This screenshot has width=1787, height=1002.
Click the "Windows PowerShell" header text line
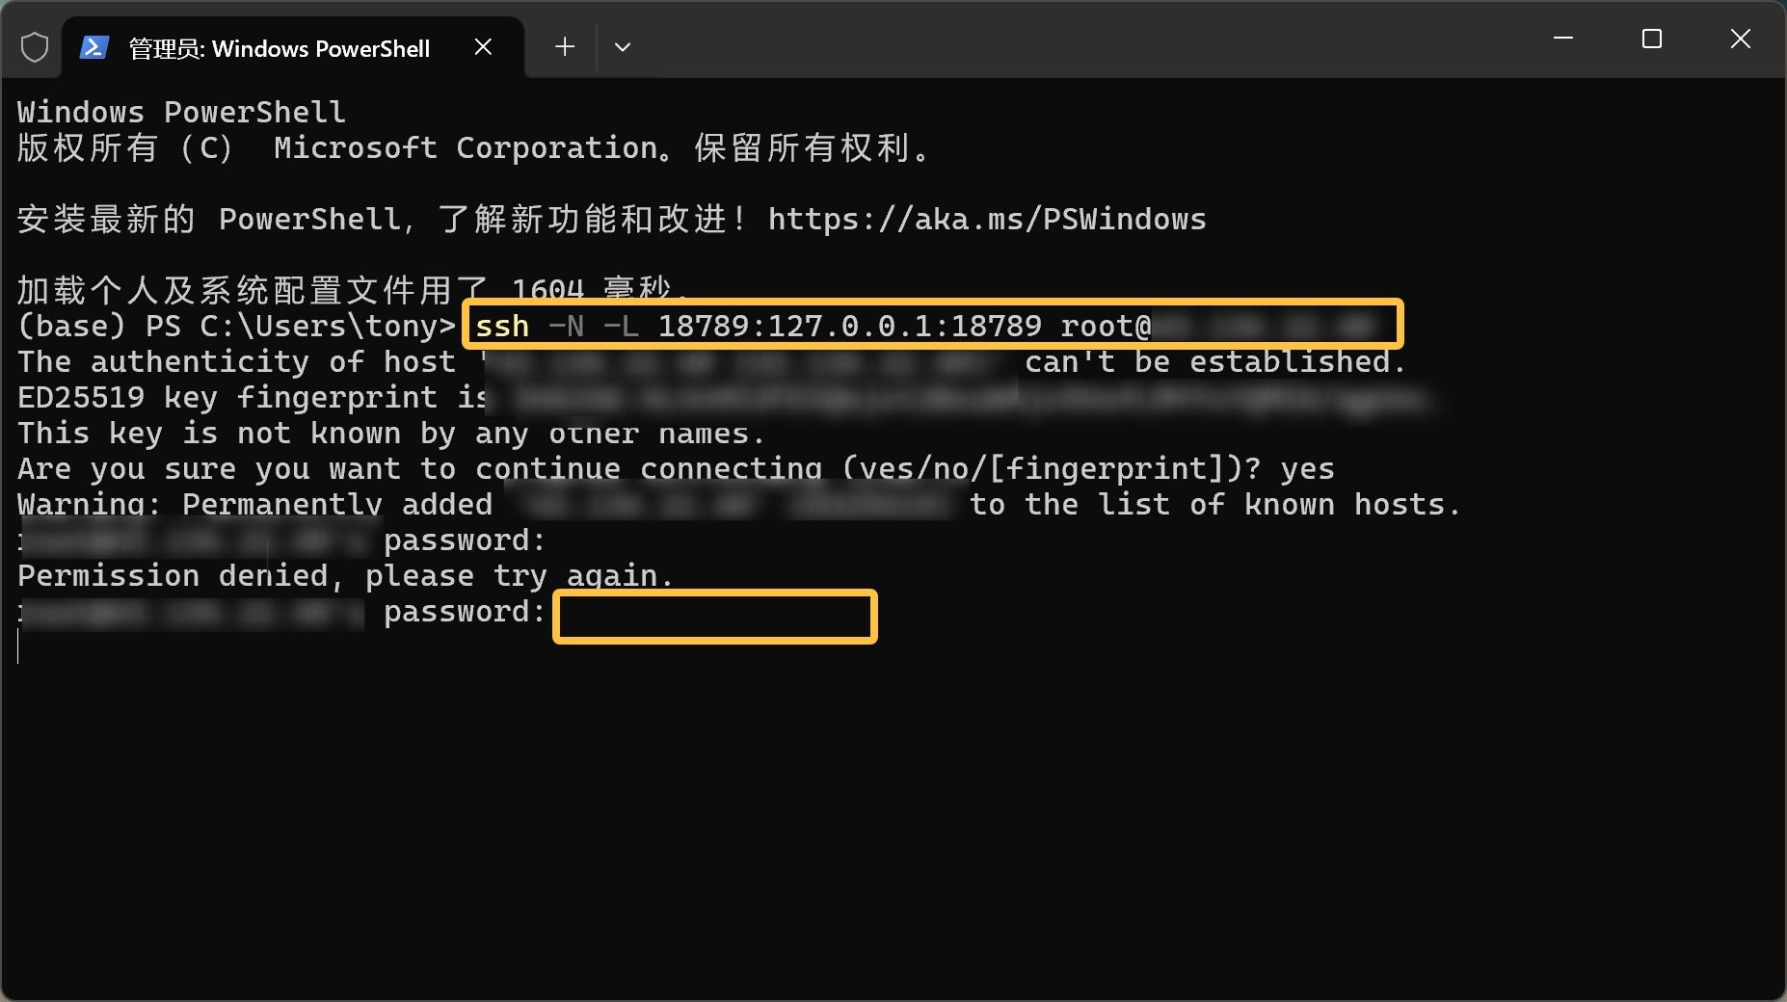tap(181, 113)
